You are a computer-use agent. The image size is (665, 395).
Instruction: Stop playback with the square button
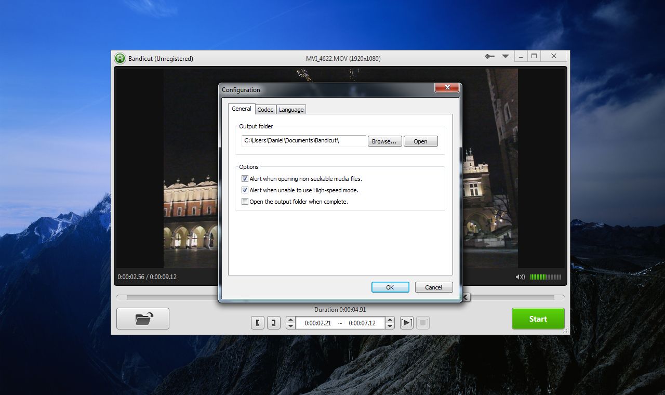pyautogui.click(x=423, y=323)
